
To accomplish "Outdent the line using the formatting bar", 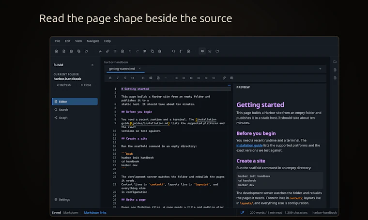I will (214, 78).
